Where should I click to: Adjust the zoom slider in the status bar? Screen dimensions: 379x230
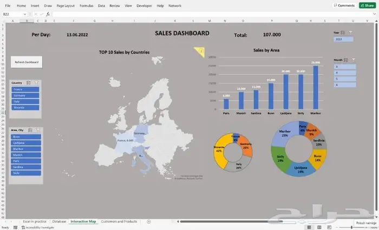[352, 227]
